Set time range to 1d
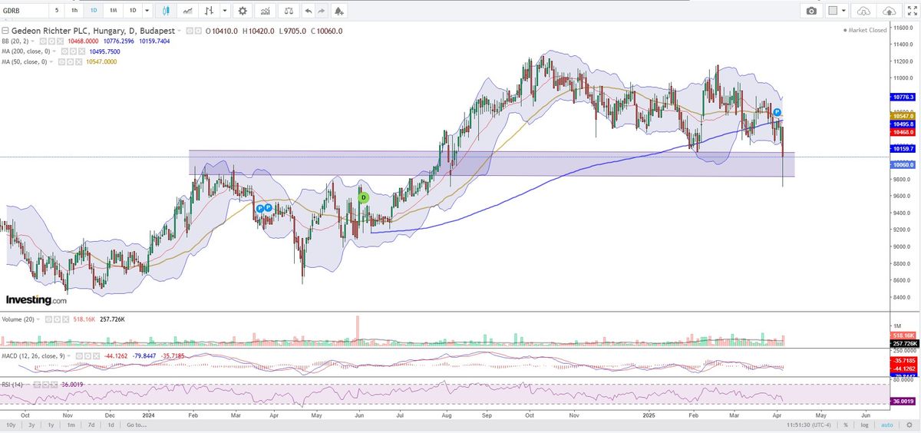Image resolution: width=921 pixels, height=433 pixels. tap(111, 425)
